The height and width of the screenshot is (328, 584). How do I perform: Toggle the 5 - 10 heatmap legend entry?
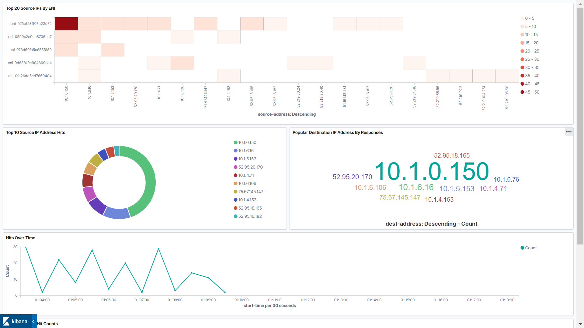pyautogui.click(x=528, y=26)
